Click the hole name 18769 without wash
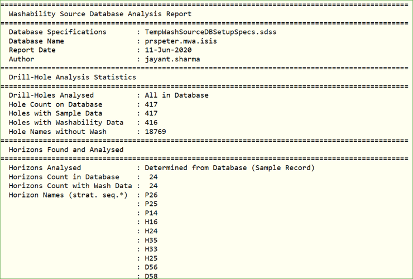Image resolution: width=413 pixels, height=279 pixels. pos(155,132)
